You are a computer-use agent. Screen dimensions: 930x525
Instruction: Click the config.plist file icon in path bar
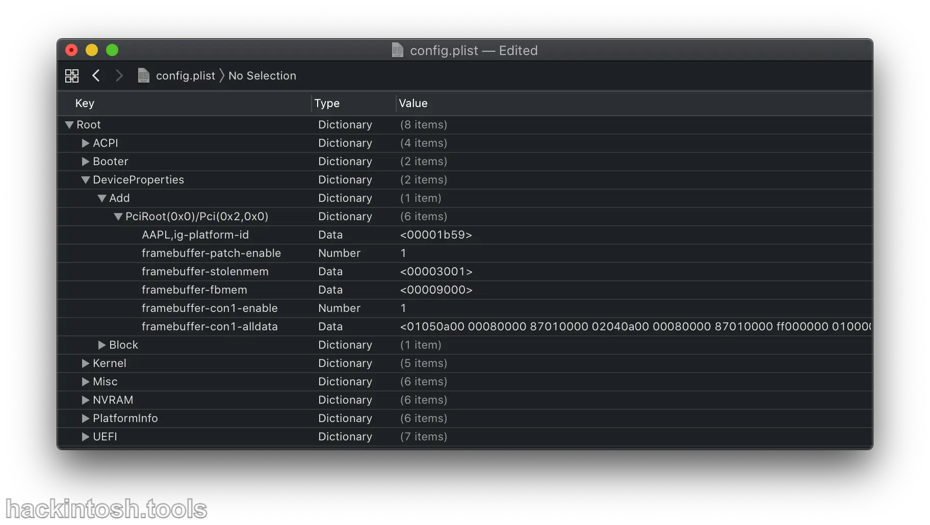tap(144, 75)
